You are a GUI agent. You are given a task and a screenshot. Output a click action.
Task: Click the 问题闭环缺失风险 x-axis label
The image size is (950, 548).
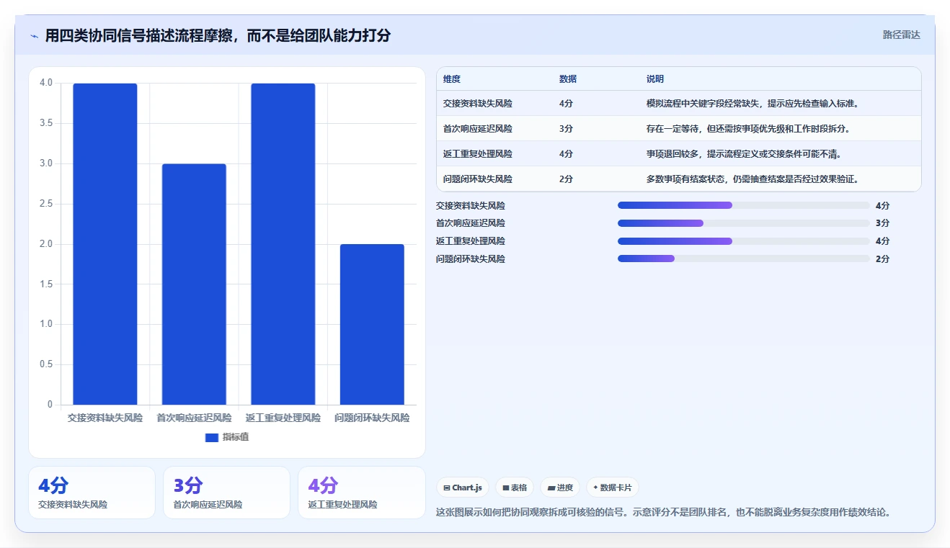[x=372, y=418]
